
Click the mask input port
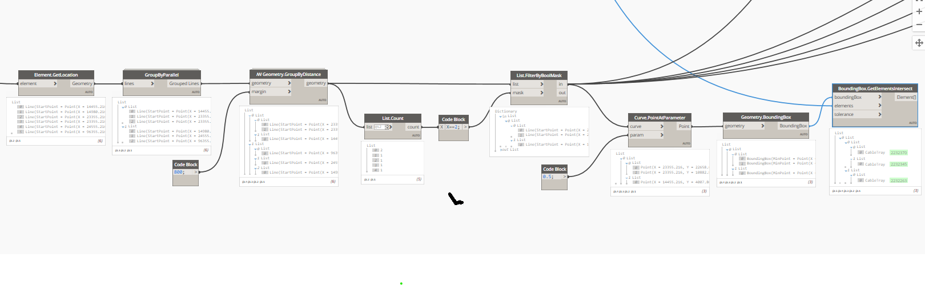coord(528,93)
